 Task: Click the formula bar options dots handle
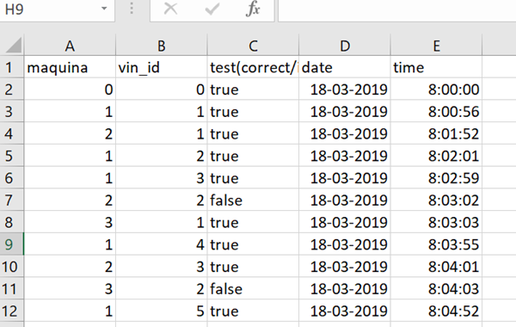(x=132, y=9)
